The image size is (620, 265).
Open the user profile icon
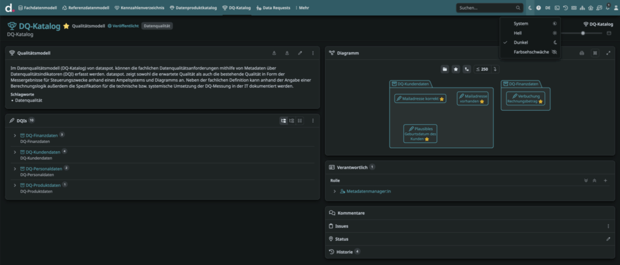[x=616, y=7]
